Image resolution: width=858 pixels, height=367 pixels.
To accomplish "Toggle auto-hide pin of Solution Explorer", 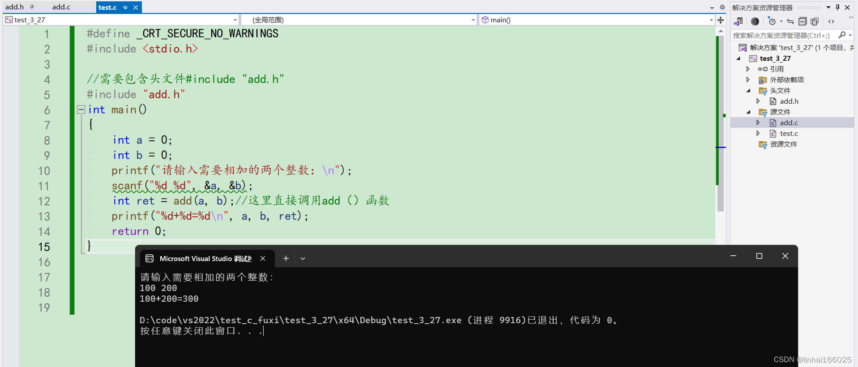I will pos(838,7).
